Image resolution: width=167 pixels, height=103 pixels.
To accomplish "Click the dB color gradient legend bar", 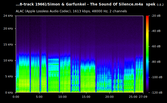I will 147,54.
